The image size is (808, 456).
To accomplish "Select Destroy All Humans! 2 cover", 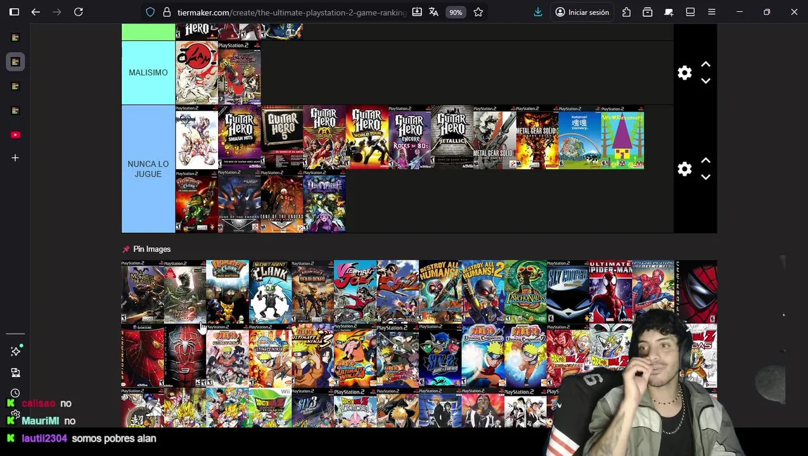I will pos(483,292).
